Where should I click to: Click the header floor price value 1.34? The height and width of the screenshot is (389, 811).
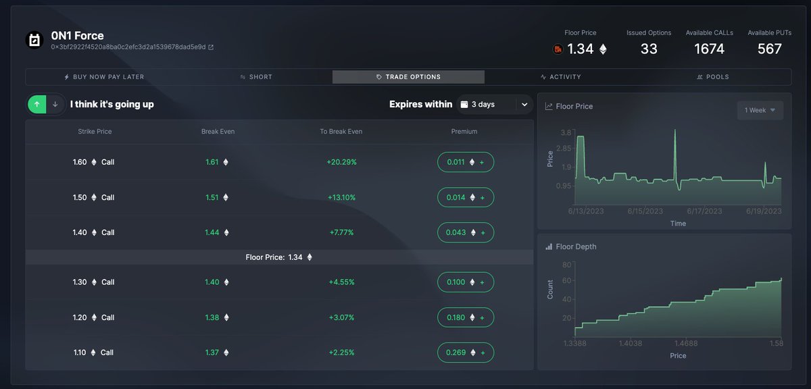coord(580,49)
